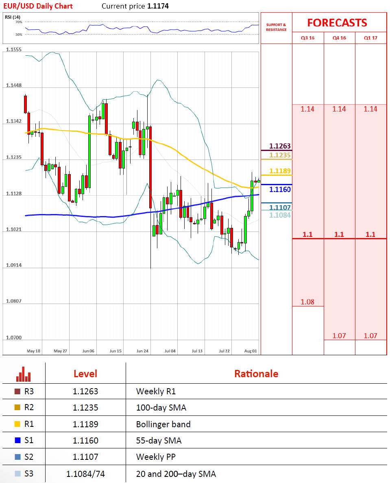Click the RSI (14) label

pos(13,17)
